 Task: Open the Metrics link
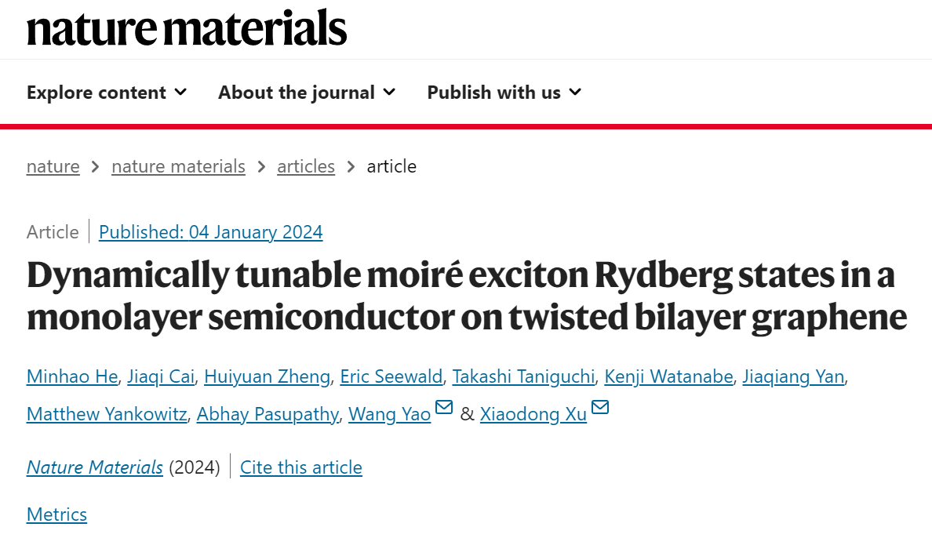click(x=57, y=514)
